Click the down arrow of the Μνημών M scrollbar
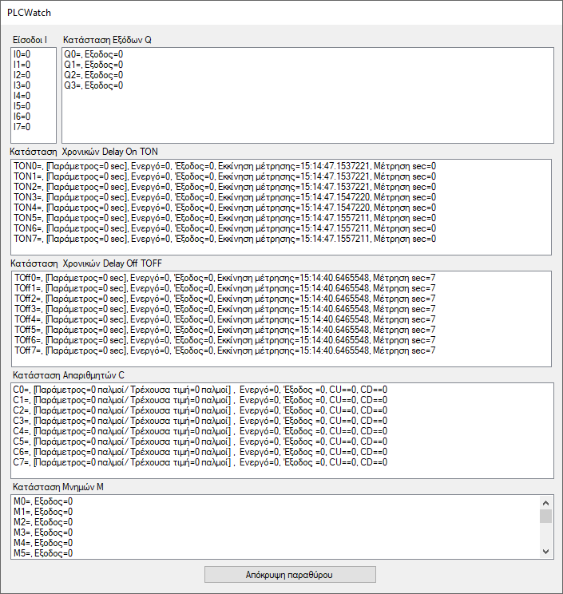This screenshot has height=594, width=563. tap(546, 551)
